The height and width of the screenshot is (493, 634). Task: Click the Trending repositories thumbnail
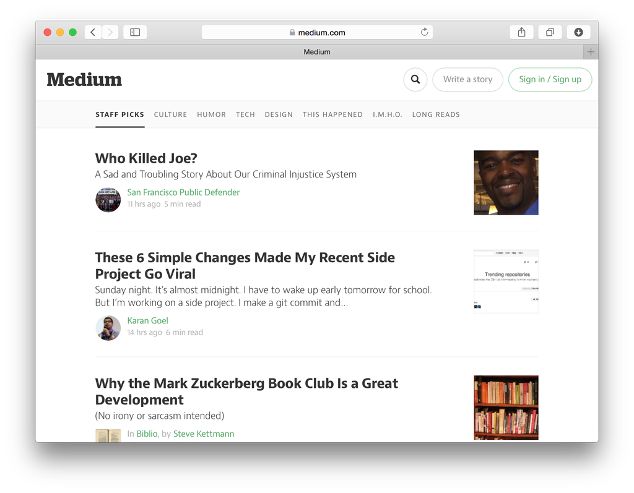pyautogui.click(x=506, y=282)
